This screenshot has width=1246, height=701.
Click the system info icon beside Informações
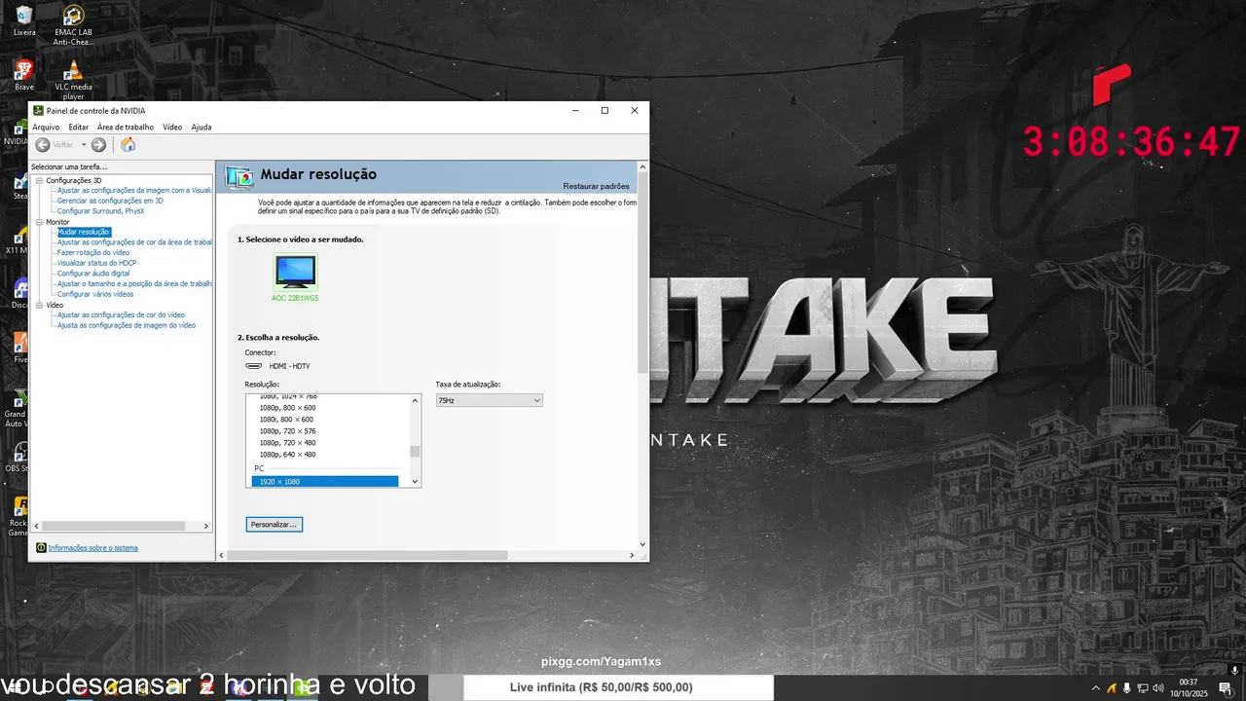[x=41, y=547]
